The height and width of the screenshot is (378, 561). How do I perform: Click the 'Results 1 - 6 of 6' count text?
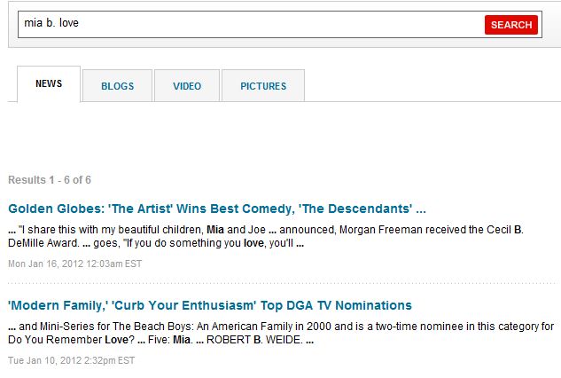[50, 180]
